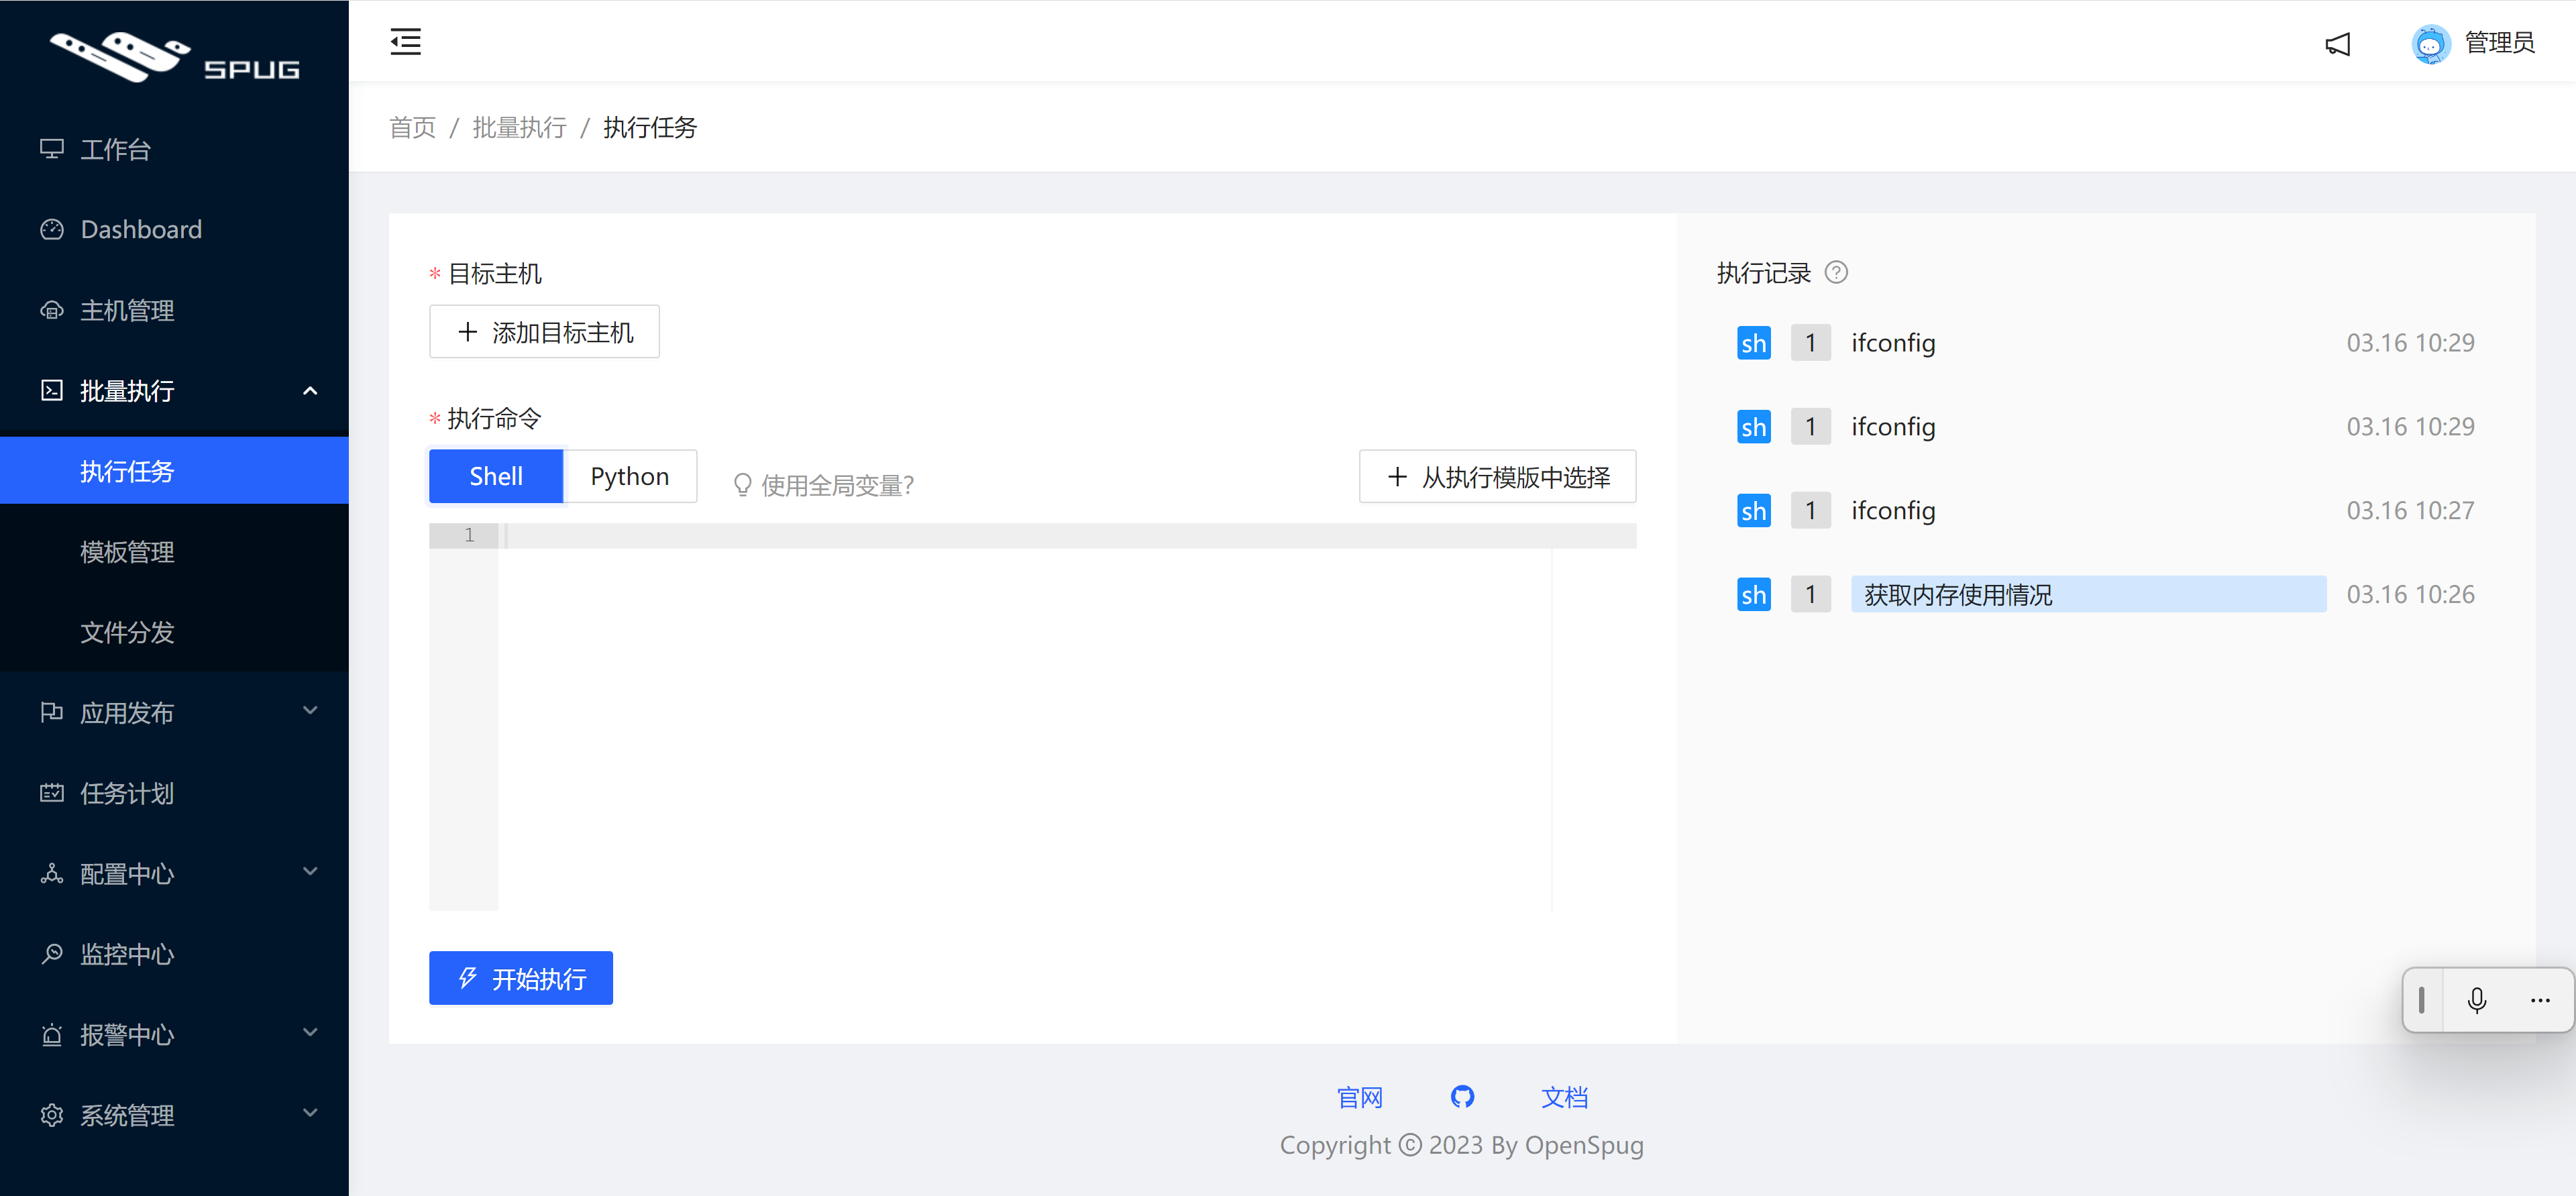
Task: Click the microphone icon in floating toolbar
Action: [2477, 1000]
